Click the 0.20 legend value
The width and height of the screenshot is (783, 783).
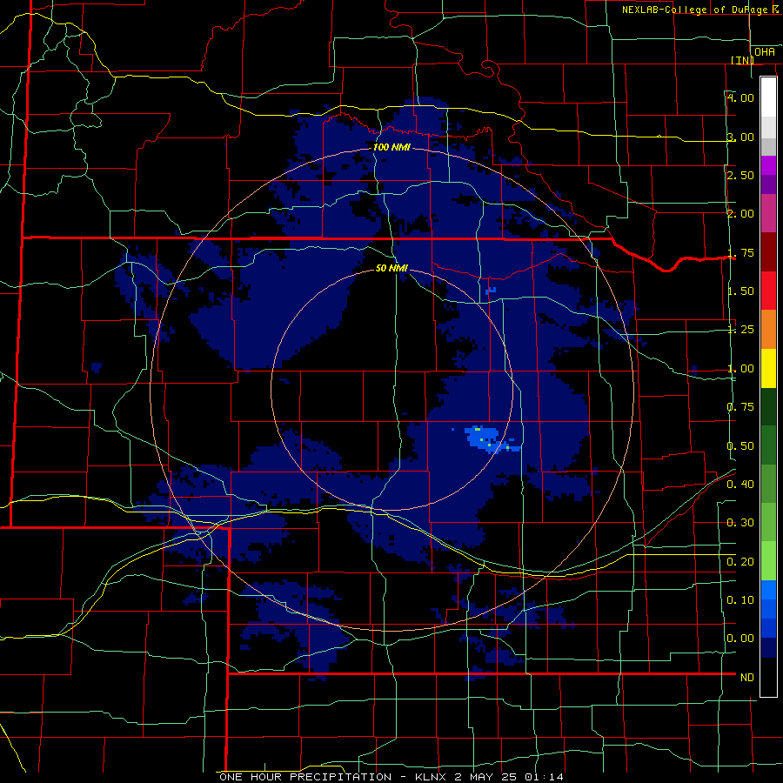coord(740,562)
